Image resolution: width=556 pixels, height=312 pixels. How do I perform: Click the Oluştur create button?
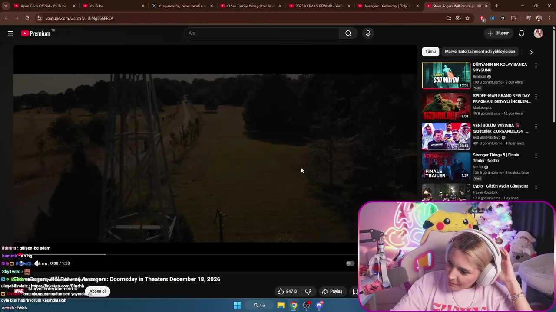pyautogui.click(x=498, y=33)
